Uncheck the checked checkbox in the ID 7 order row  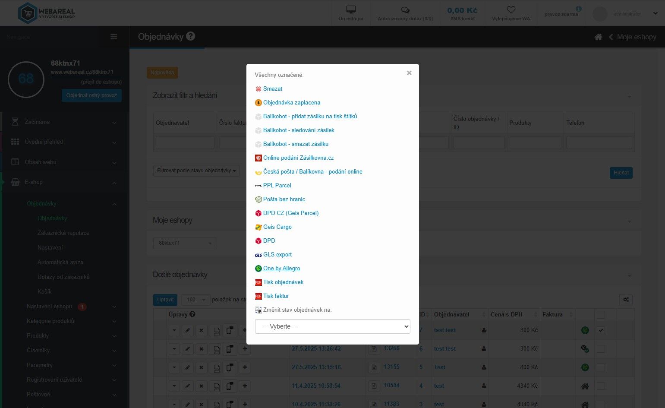tap(601, 330)
